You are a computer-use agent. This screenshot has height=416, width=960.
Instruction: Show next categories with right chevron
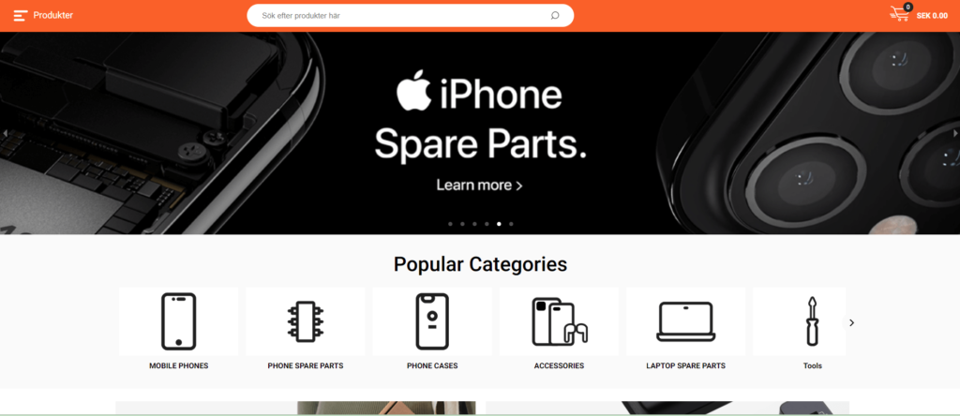[851, 322]
